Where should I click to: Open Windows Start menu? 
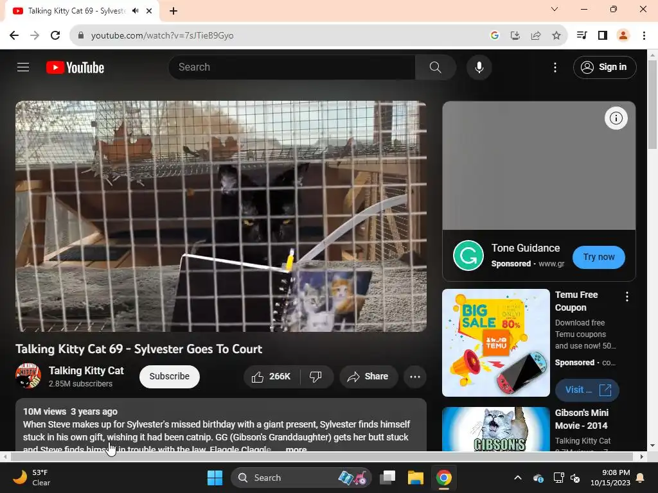tap(215, 478)
